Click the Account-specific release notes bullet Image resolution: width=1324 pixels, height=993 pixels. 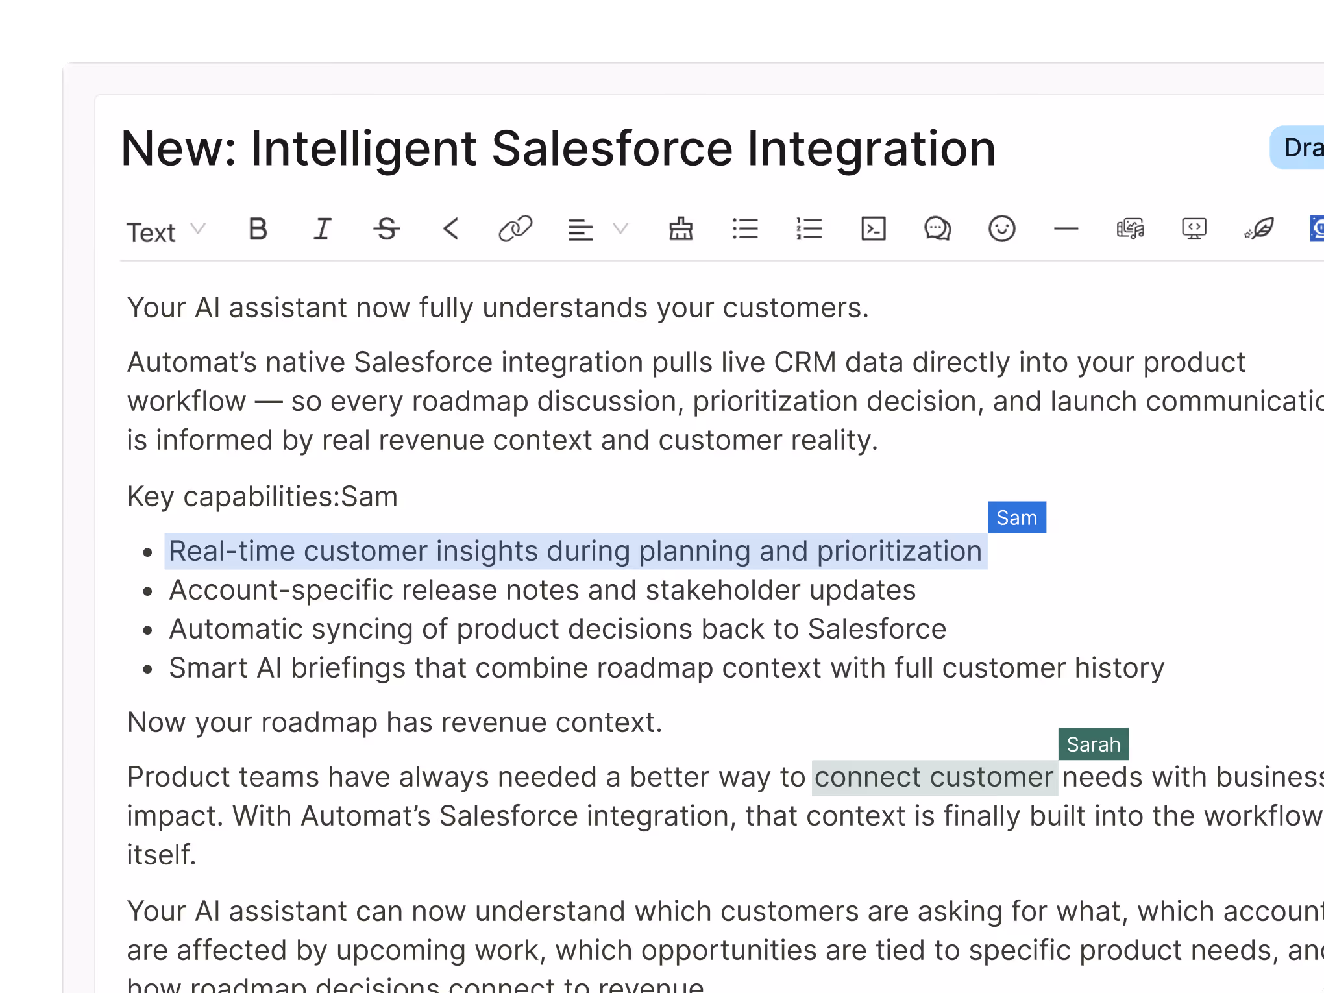pyautogui.click(x=543, y=591)
